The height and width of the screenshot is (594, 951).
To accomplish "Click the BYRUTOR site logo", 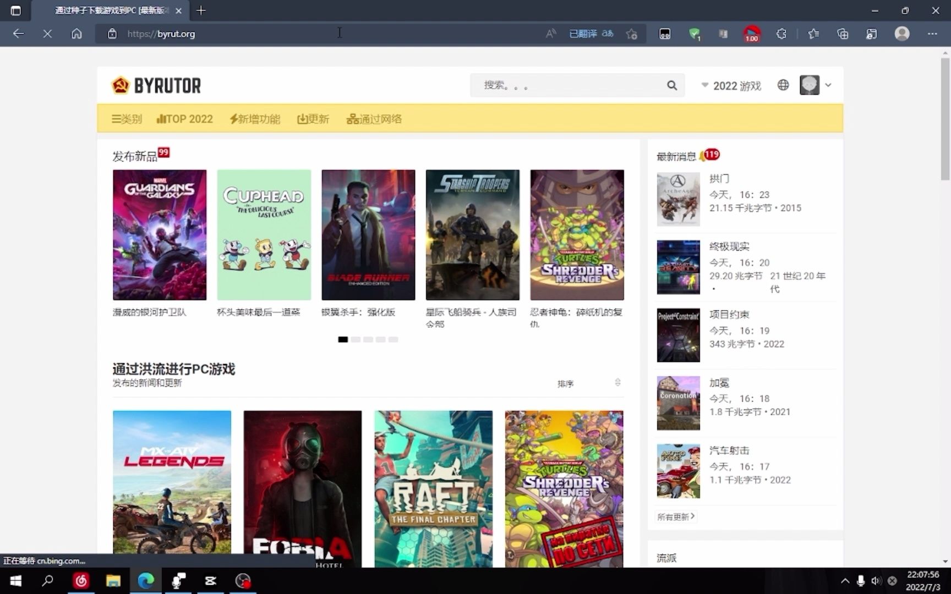I will (x=156, y=85).
